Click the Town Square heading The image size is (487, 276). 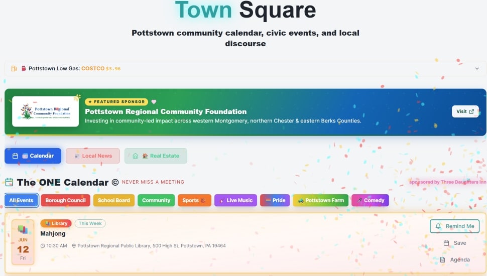[x=246, y=10]
